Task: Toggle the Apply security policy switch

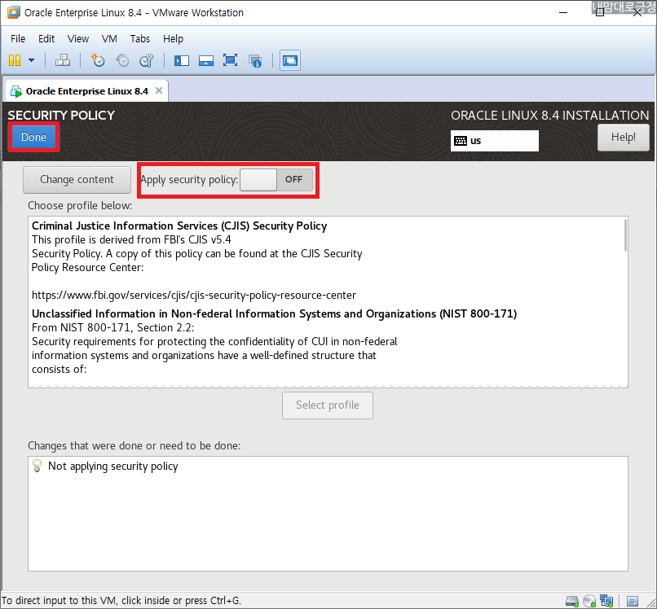Action: tap(276, 180)
